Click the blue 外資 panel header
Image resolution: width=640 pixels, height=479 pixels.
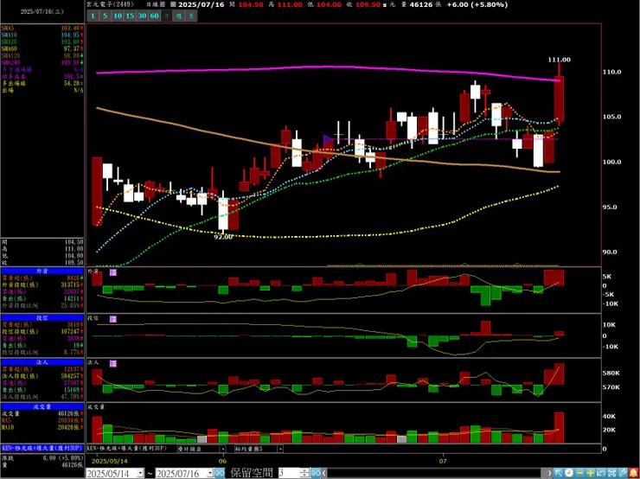42,271
